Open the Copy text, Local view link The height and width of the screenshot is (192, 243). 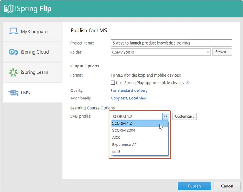click(129, 98)
